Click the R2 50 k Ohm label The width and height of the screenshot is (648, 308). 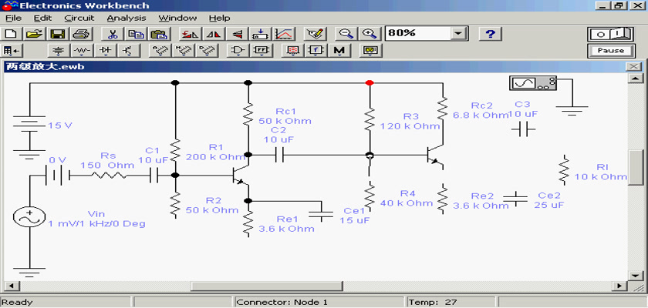click(x=212, y=205)
